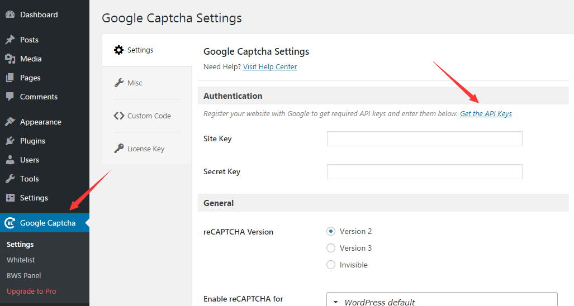Click the Posts pushpin icon

click(10, 40)
